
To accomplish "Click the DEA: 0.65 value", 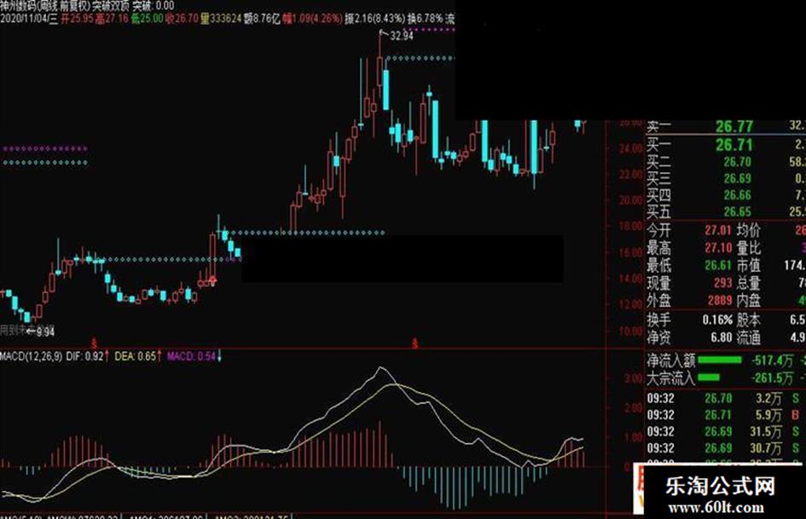I will click(x=136, y=356).
